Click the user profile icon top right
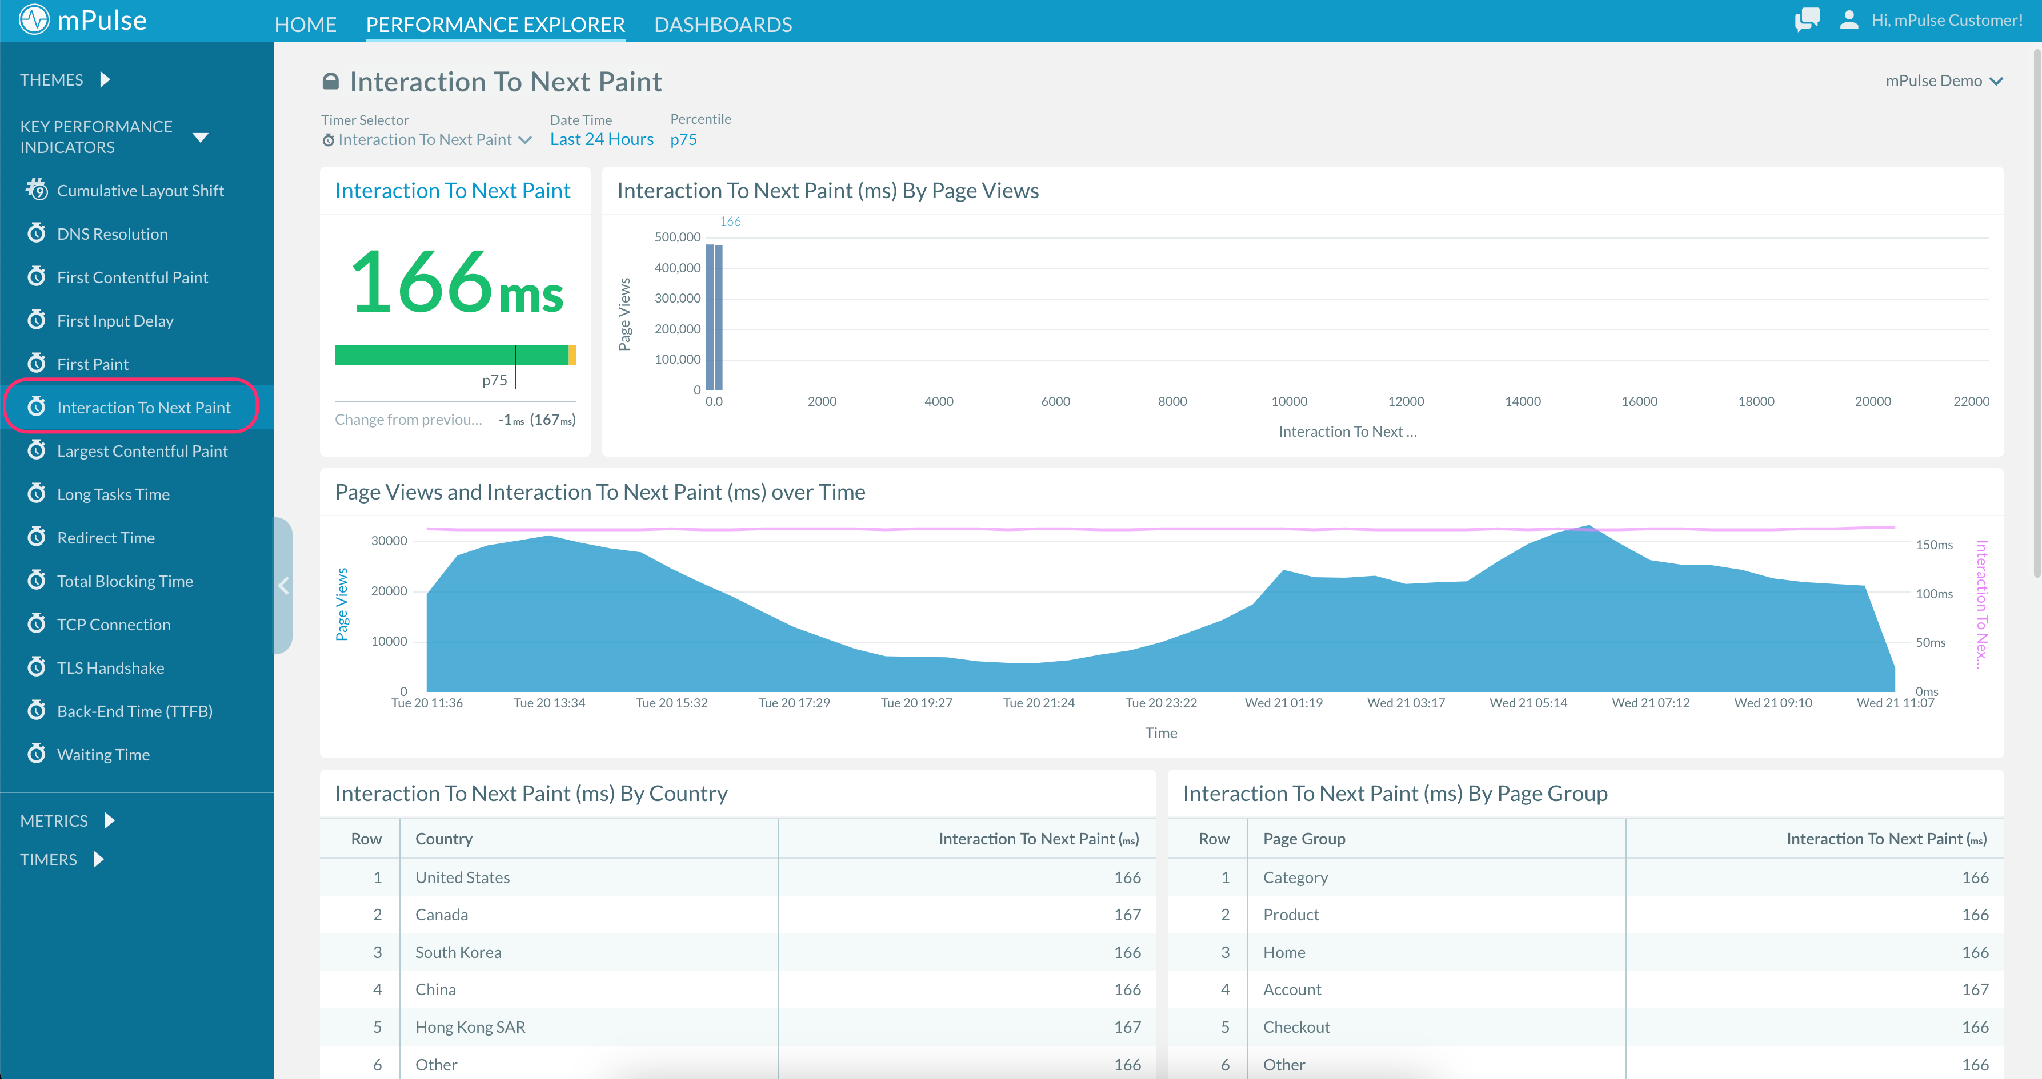The width and height of the screenshot is (2042, 1079). 1851,19
